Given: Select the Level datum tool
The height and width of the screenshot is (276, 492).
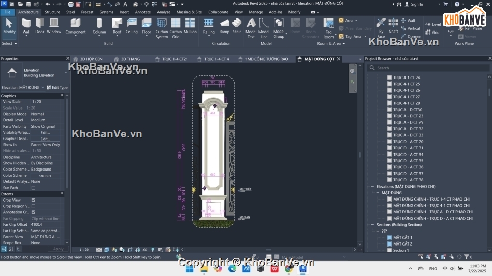Looking at the screenshot, I should 433,24.
